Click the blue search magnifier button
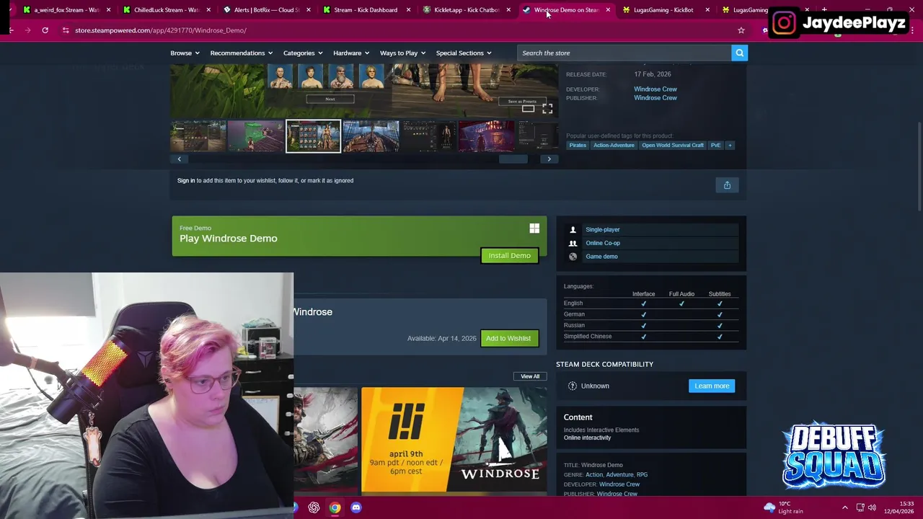This screenshot has height=519, width=923. point(739,53)
